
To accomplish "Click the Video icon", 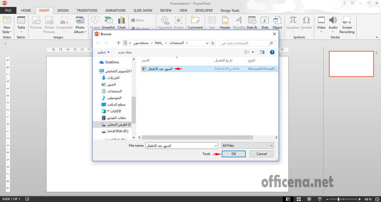I will (321, 21).
